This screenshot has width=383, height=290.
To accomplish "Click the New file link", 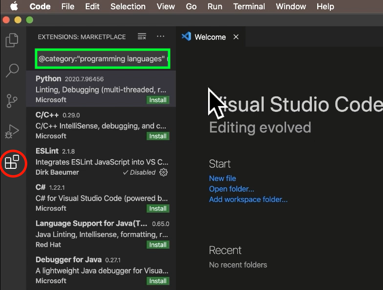I will point(223,178).
